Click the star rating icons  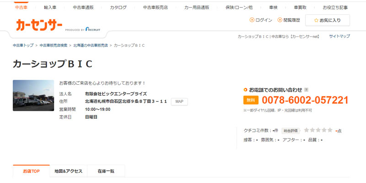pyautogui.click(x=318, y=130)
